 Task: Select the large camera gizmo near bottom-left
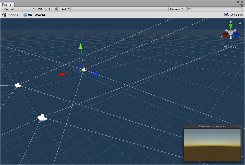(42, 118)
